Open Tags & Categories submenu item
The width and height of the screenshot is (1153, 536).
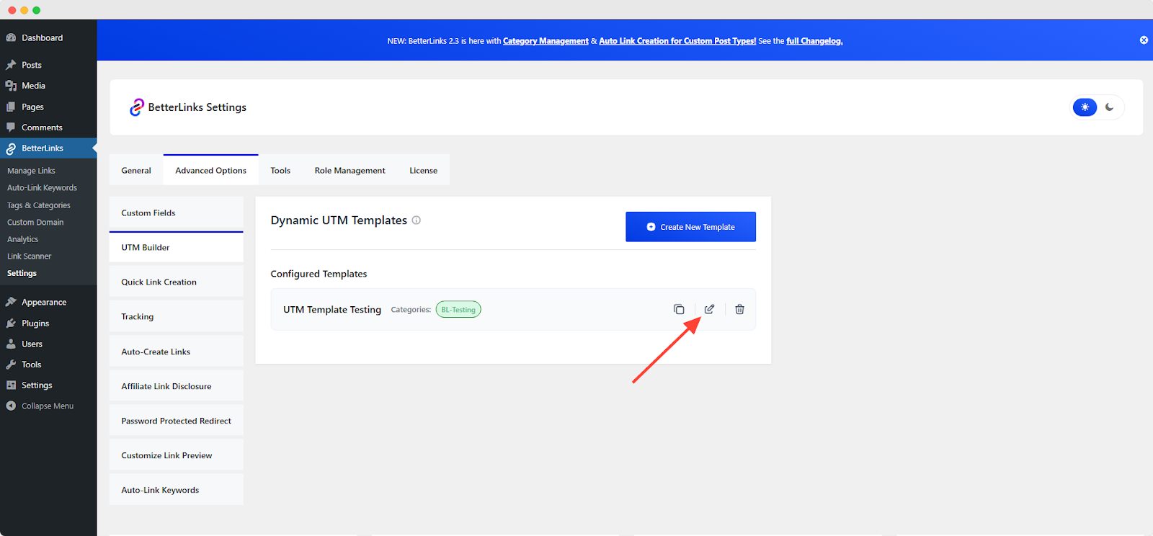39,205
